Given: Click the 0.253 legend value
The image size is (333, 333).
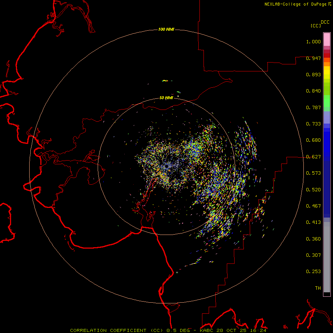Looking at the screenshot, I should pos(313,272).
